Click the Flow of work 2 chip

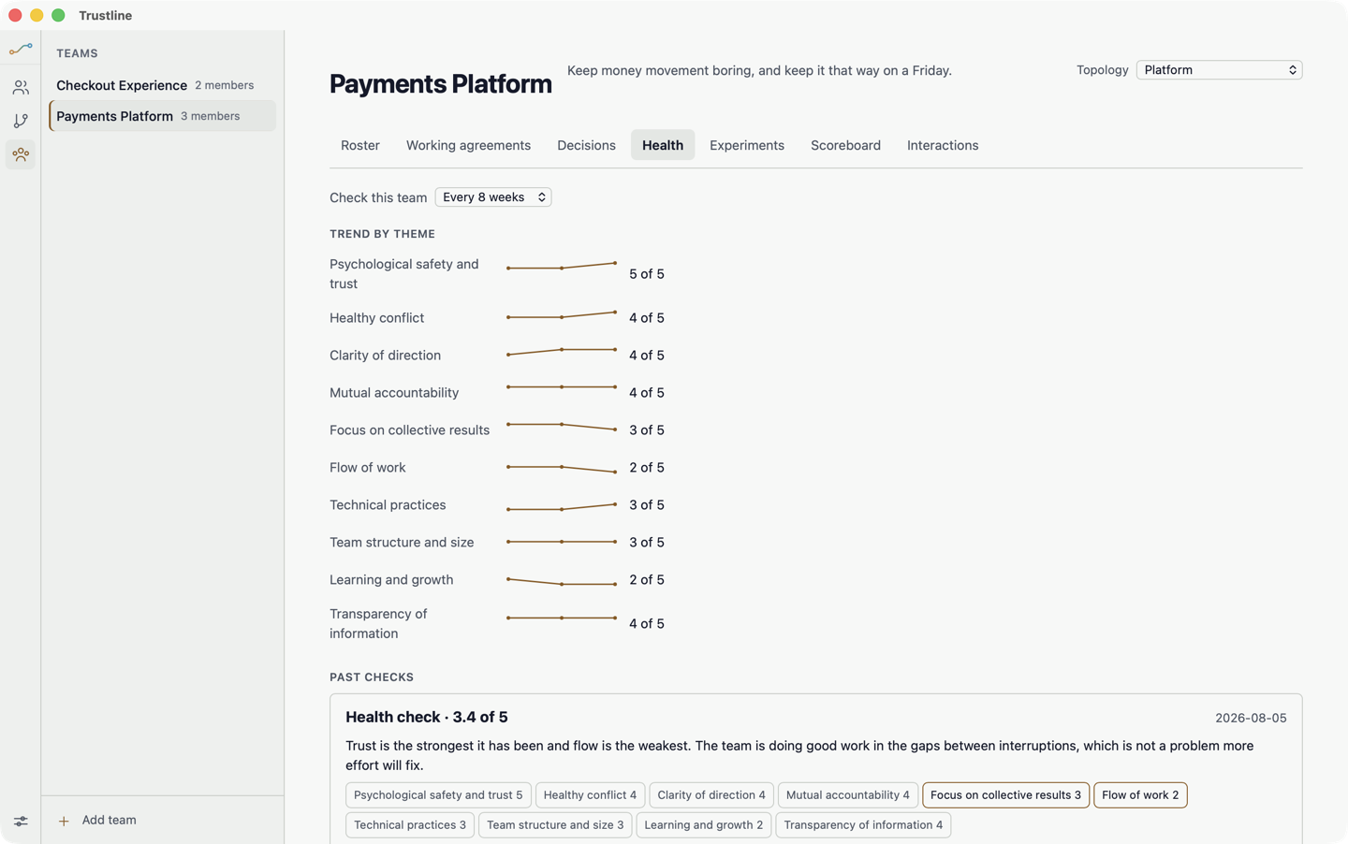pyautogui.click(x=1140, y=795)
